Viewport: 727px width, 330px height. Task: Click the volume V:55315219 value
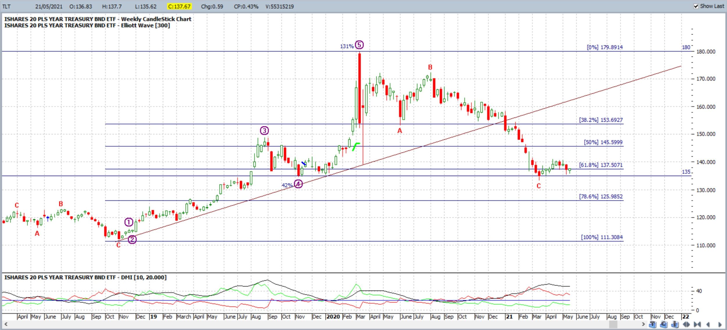point(280,6)
